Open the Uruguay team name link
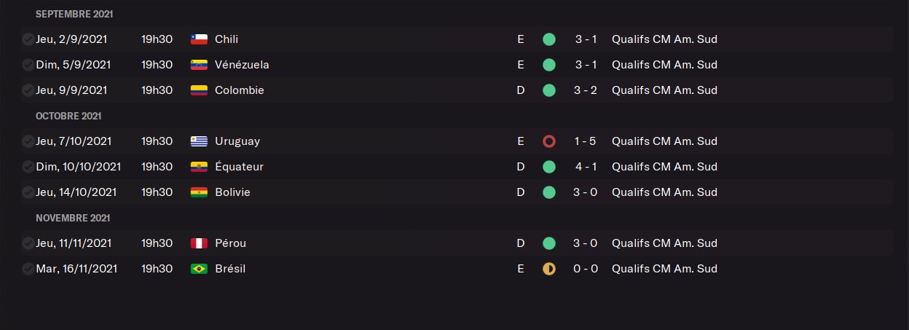This screenshot has height=330, width=909. (237, 141)
